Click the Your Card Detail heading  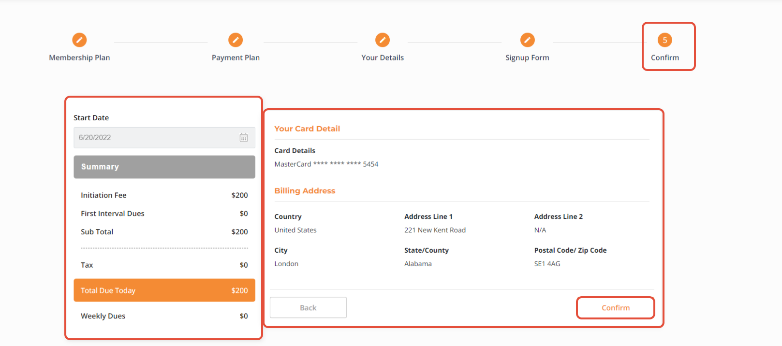pos(307,129)
